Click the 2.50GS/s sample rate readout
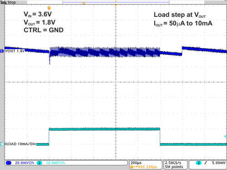227x170 pixels. point(173,163)
